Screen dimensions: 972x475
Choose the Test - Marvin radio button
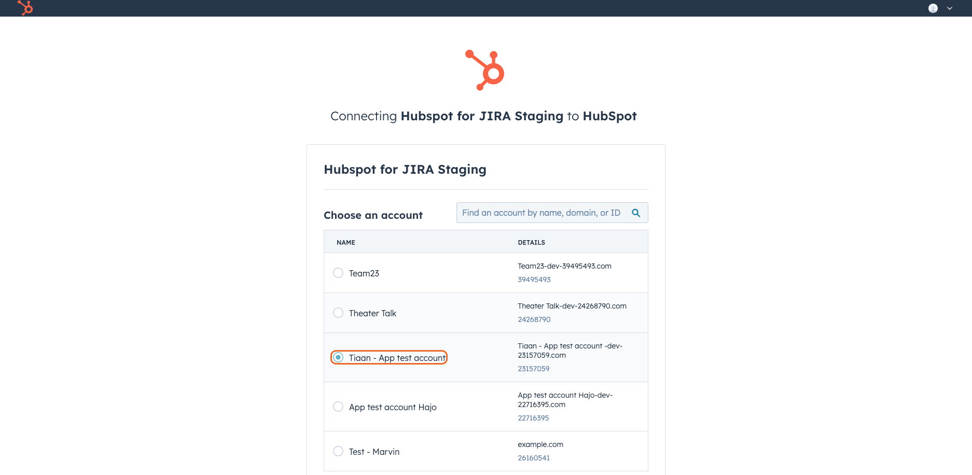click(x=338, y=451)
